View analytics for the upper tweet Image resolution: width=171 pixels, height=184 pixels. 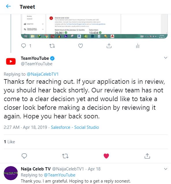pyautogui.click(x=137, y=46)
